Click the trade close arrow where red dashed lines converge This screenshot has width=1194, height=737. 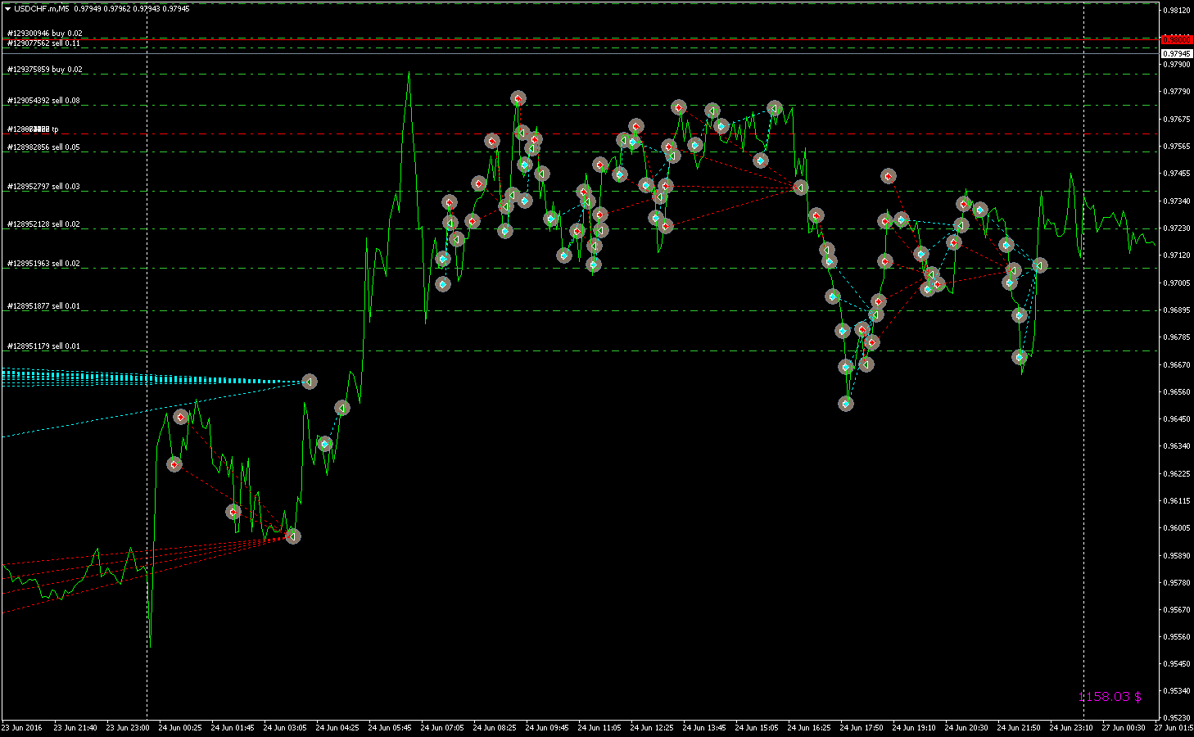point(293,536)
